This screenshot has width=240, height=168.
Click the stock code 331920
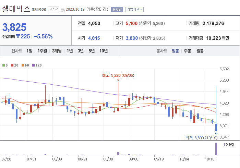(x=39, y=10)
